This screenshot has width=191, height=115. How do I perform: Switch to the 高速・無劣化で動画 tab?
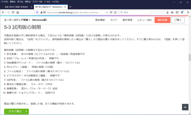(x=17, y=7)
